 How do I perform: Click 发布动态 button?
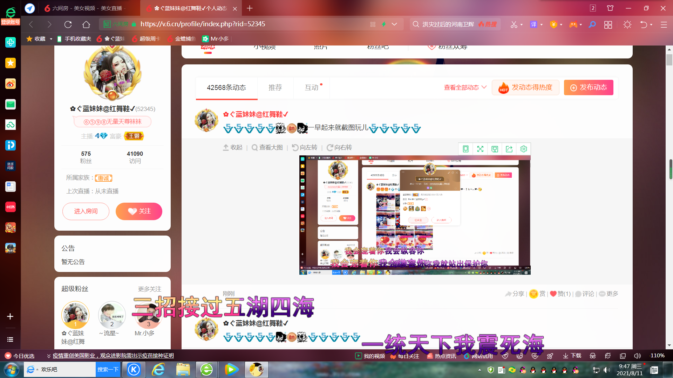[589, 87]
